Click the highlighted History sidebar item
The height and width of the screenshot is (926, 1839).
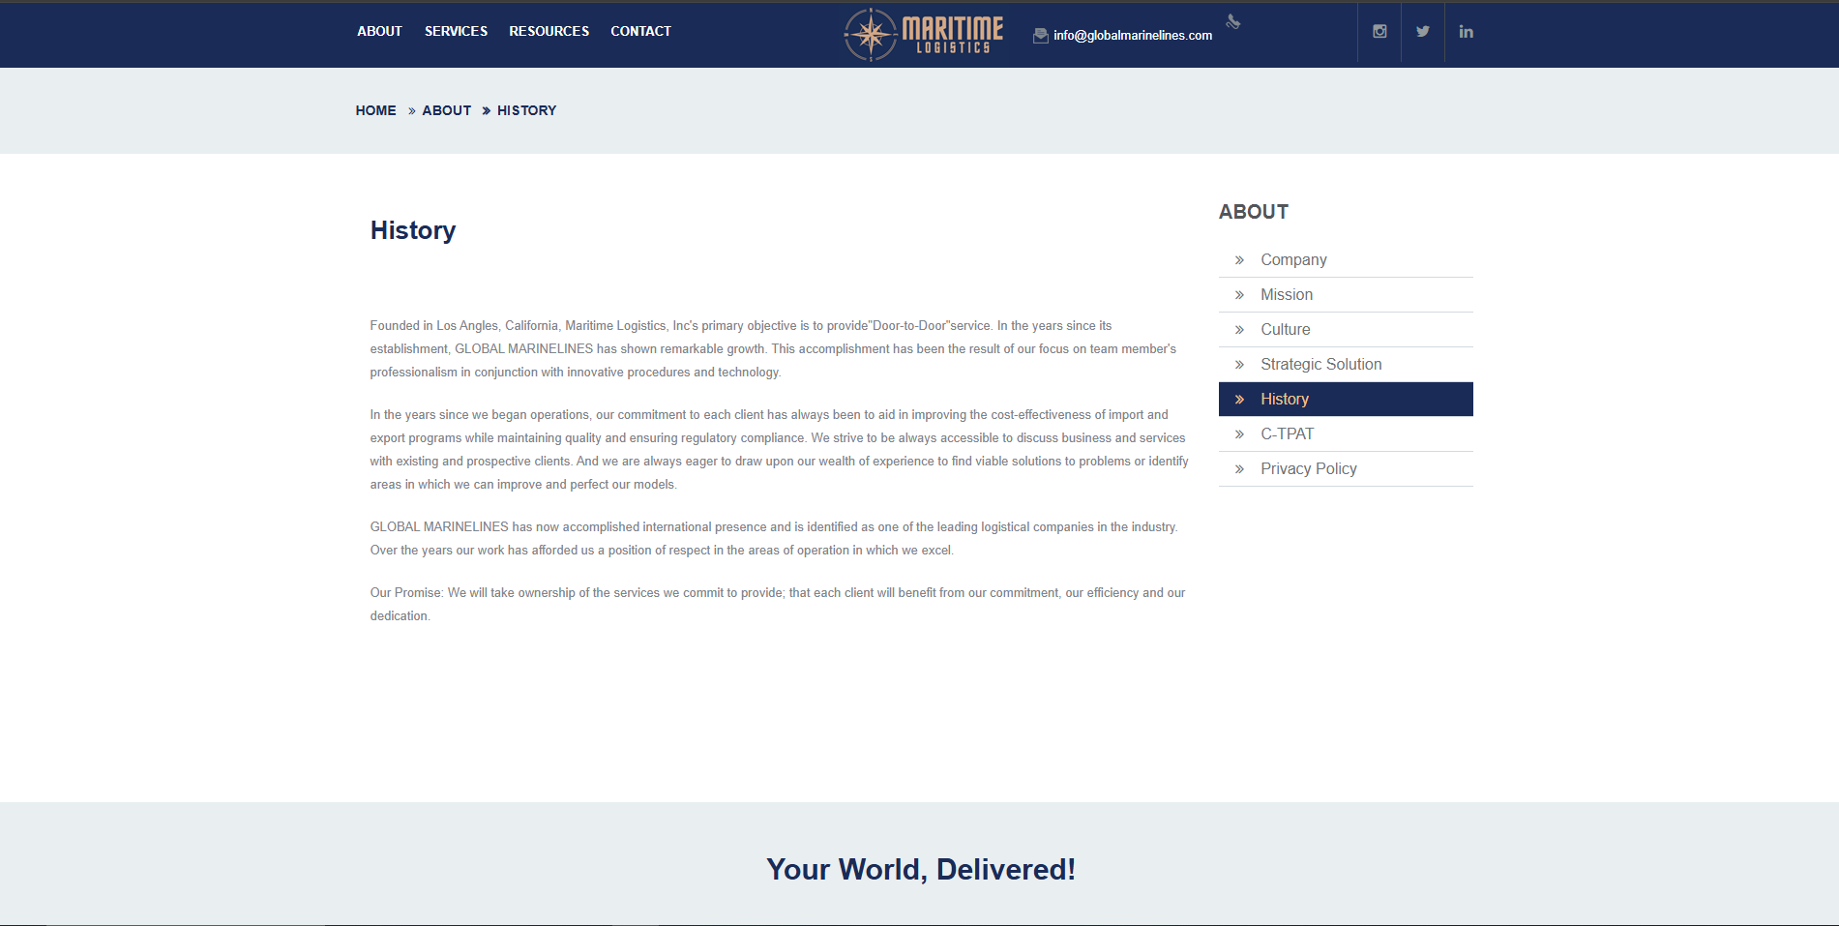coord(1284,400)
